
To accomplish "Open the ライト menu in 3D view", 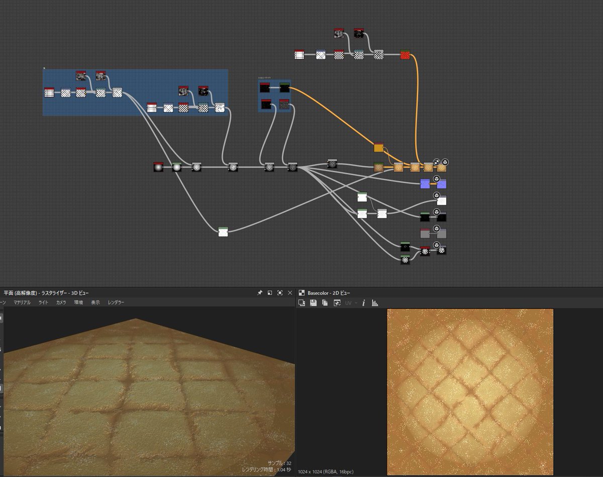I will tap(44, 302).
